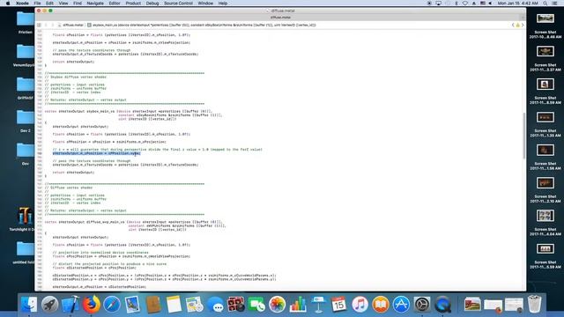Click the Xcode icon in the Dock
Viewport: 564px width, 317px height.
coord(70,304)
